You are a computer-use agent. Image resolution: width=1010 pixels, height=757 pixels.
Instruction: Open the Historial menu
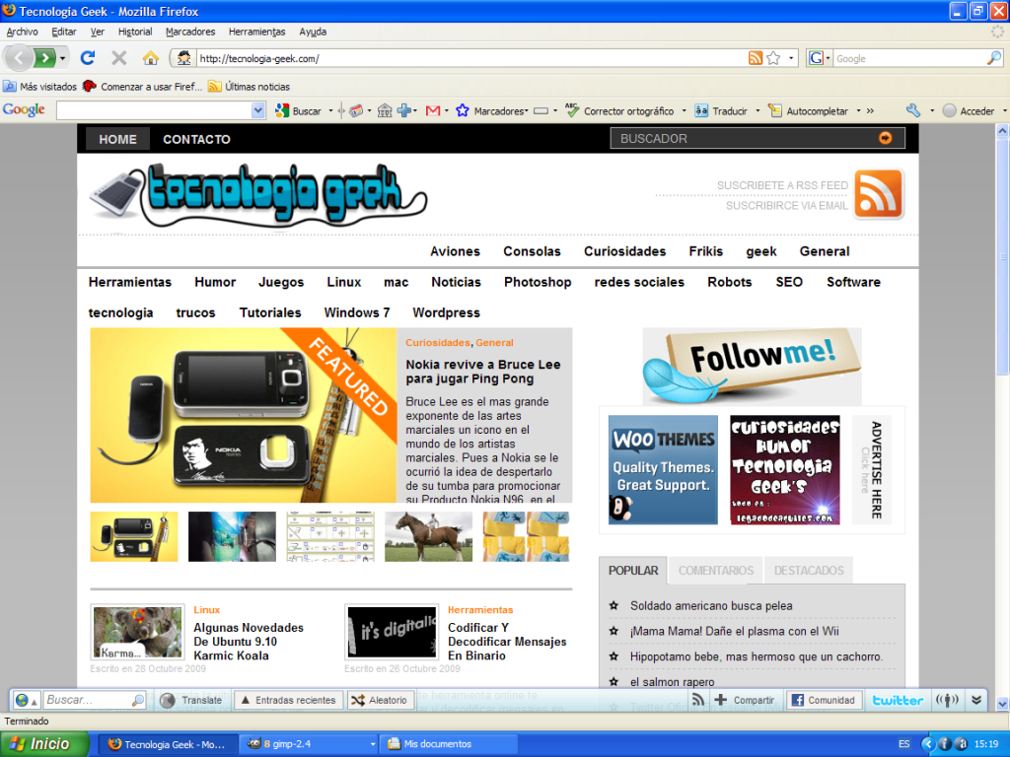click(x=134, y=32)
